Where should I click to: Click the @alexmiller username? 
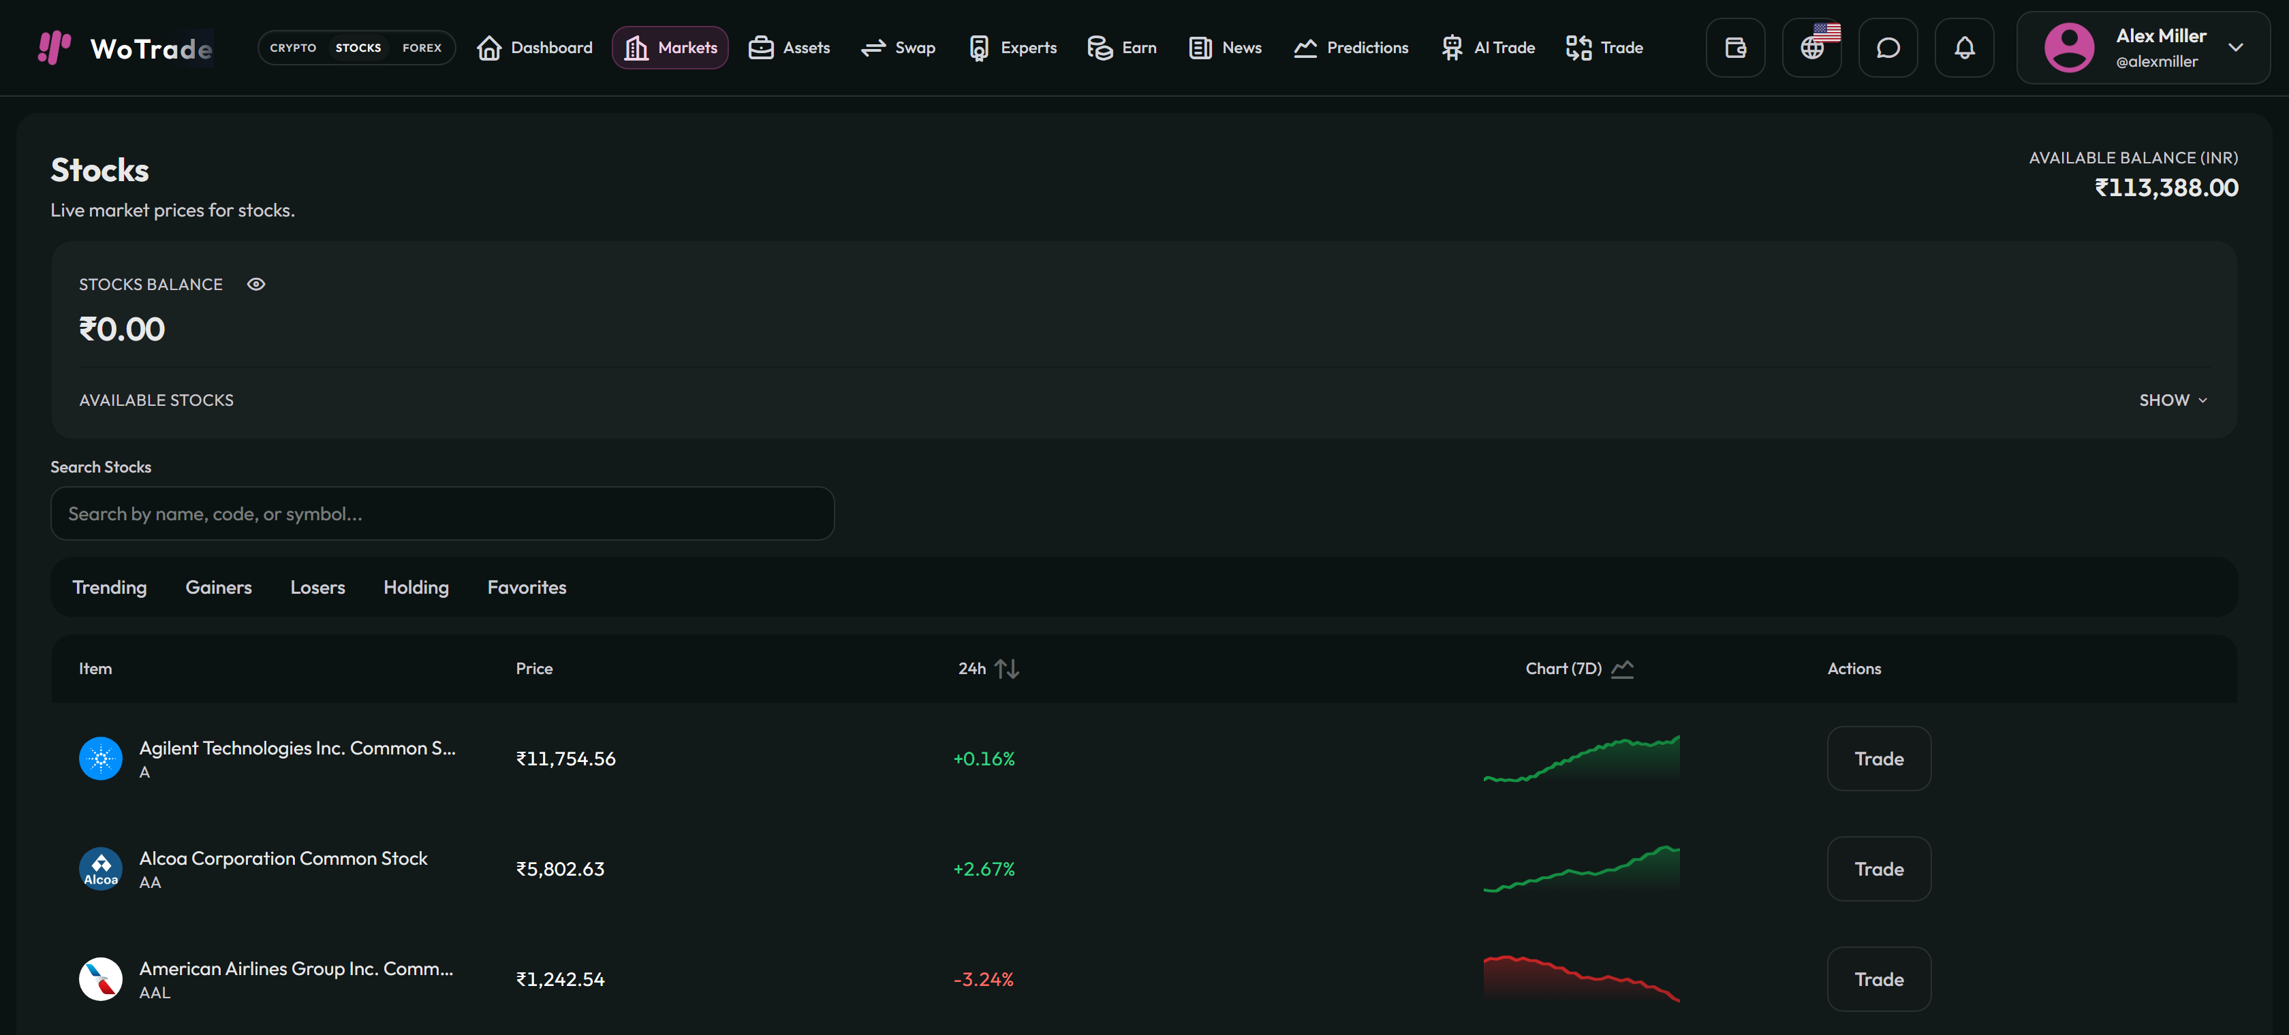pyautogui.click(x=2157, y=62)
